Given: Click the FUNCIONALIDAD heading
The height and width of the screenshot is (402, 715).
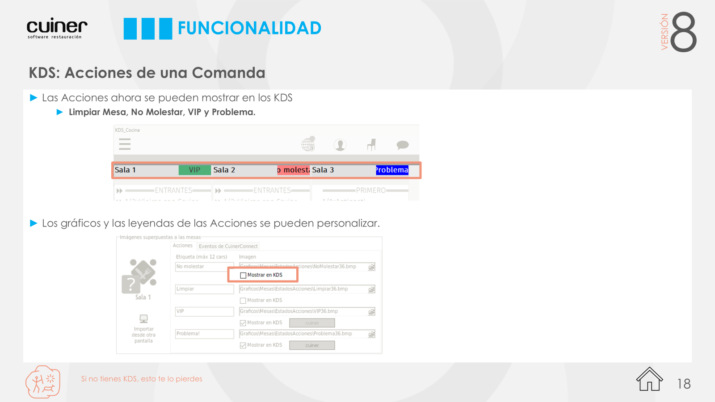Looking at the screenshot, I should (x=249, y=28).
